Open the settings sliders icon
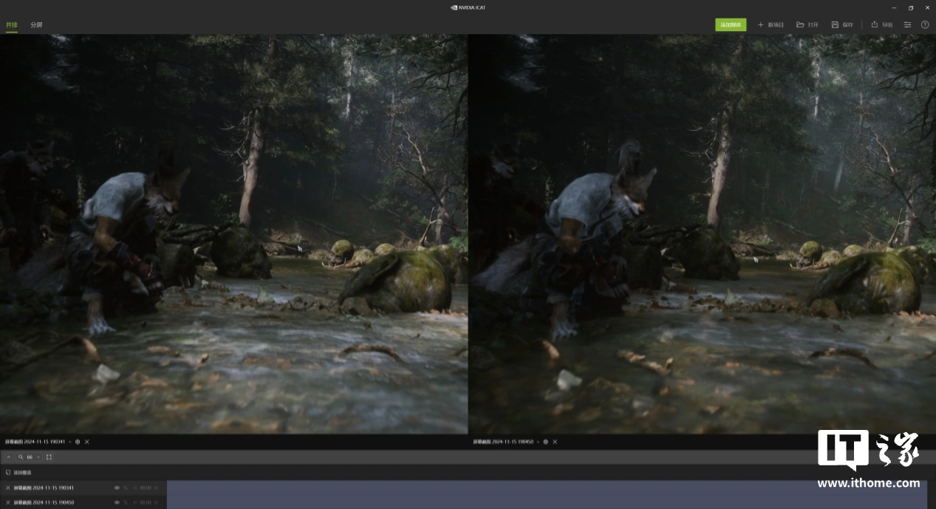The height and width of the screenshot is (509, 936). point(908,24)
